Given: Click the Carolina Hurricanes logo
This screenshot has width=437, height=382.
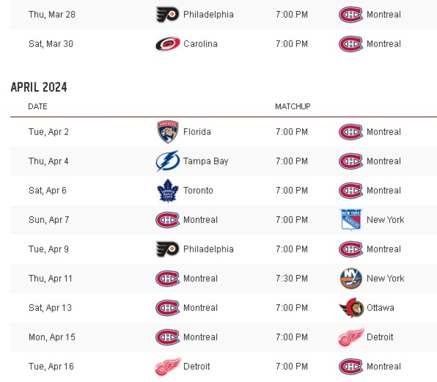Looking at the screenshot, I should pos(168,44).
